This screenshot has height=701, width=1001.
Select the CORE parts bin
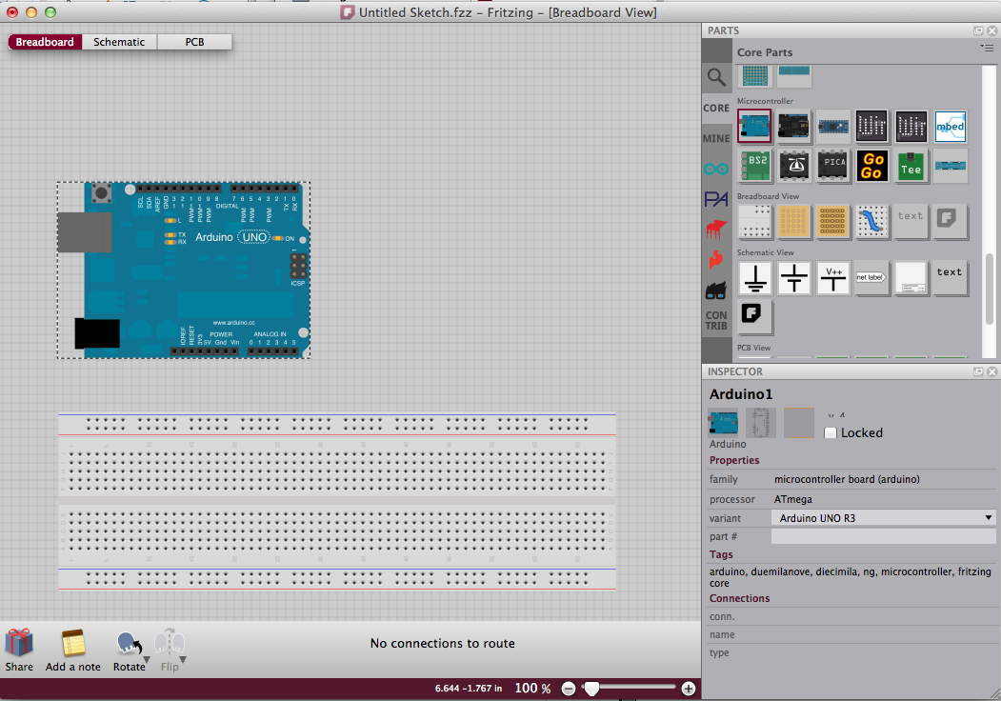click(x=716, y=108)
